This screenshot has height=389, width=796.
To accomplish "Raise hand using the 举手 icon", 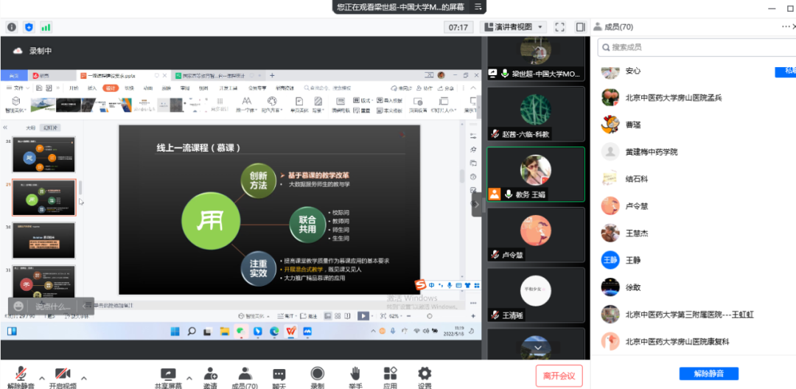I will 355,374.
